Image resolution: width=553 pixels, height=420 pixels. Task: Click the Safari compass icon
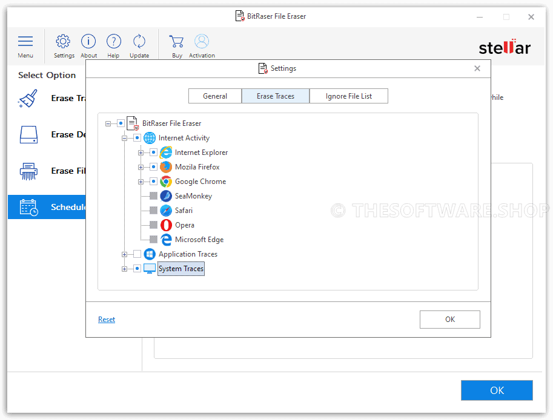[x=166, y=211]
